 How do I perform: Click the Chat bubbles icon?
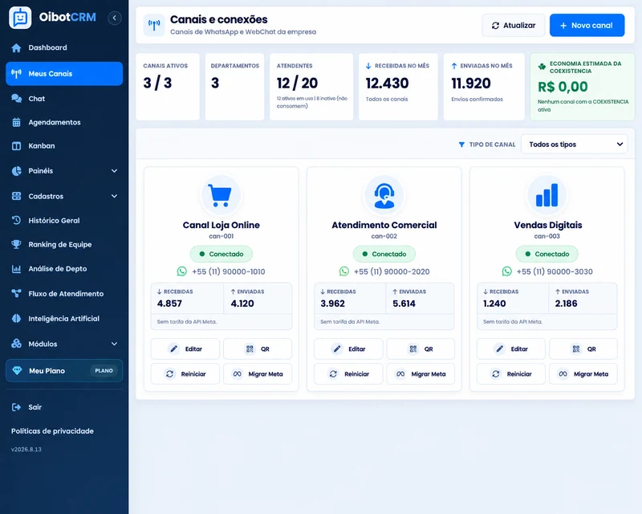pos(16,99)
